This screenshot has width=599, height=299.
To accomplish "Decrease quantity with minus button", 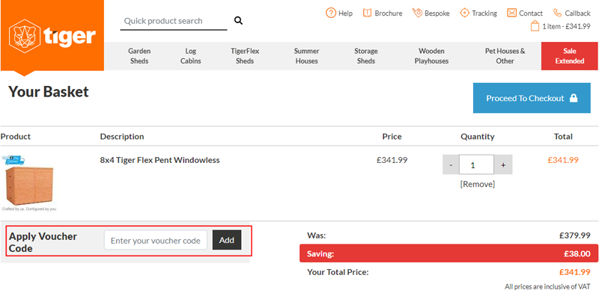I will click(x=451, y=164).
